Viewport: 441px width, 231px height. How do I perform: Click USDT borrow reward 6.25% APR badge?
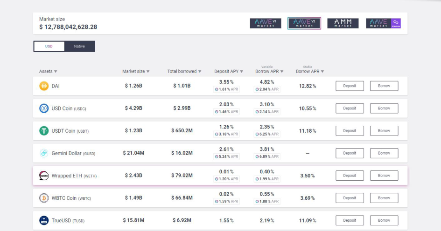[x=267, y=134]
